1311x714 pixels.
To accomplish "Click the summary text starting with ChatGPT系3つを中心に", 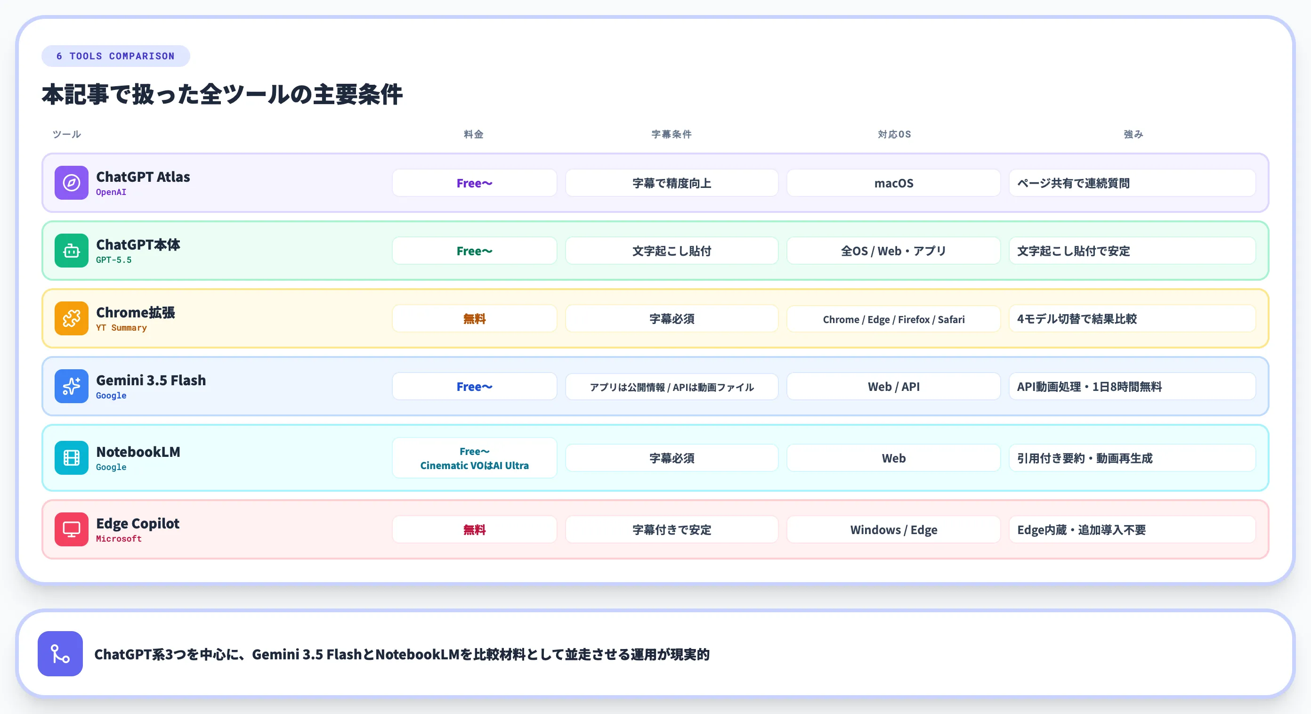I will point(402,655).
